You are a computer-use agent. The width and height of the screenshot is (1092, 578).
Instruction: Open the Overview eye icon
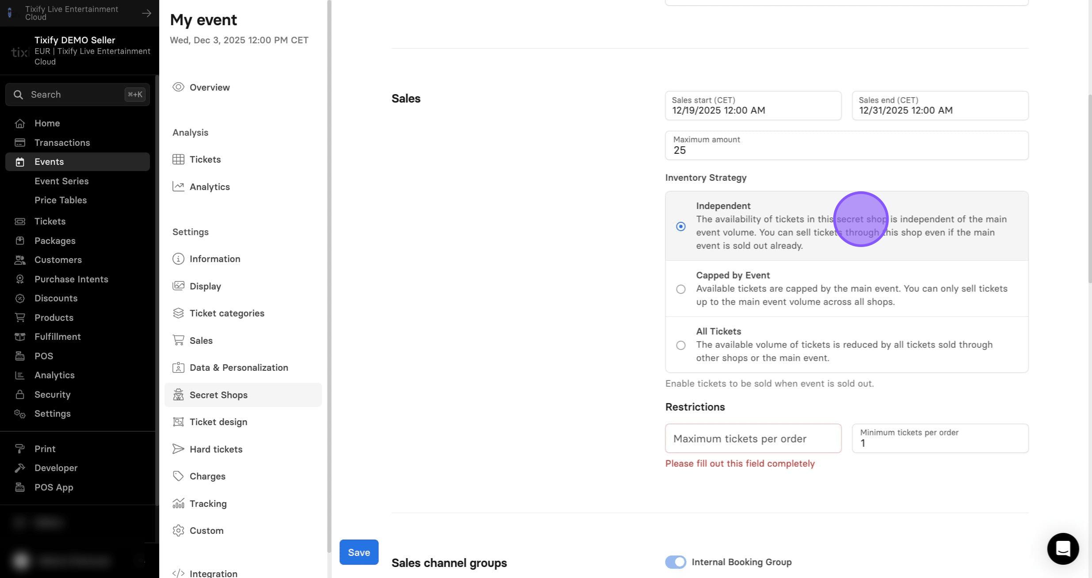tap(178, 87)
